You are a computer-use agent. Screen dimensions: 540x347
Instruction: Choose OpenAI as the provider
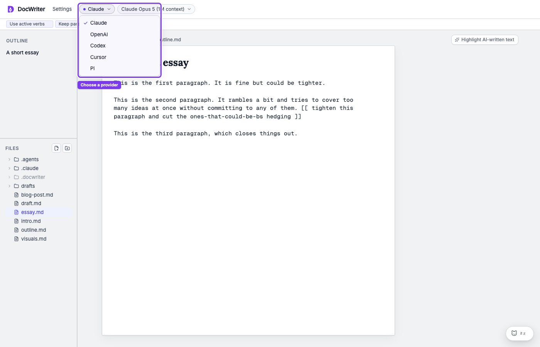(119, 34)
